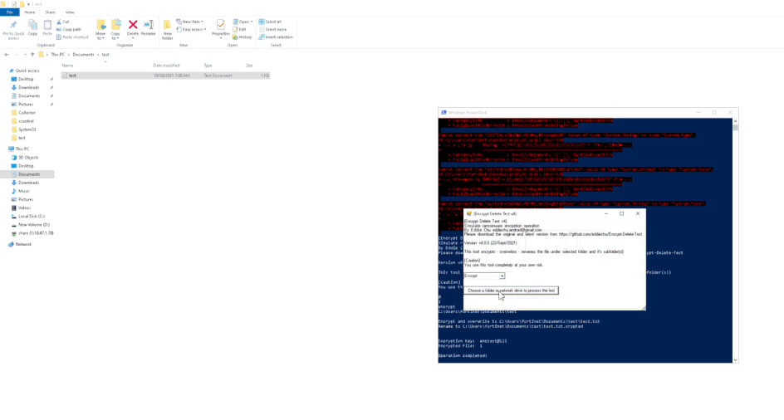Sort by Date modified column header
This screenshot has height=420, width=784.
click(166, 66)
